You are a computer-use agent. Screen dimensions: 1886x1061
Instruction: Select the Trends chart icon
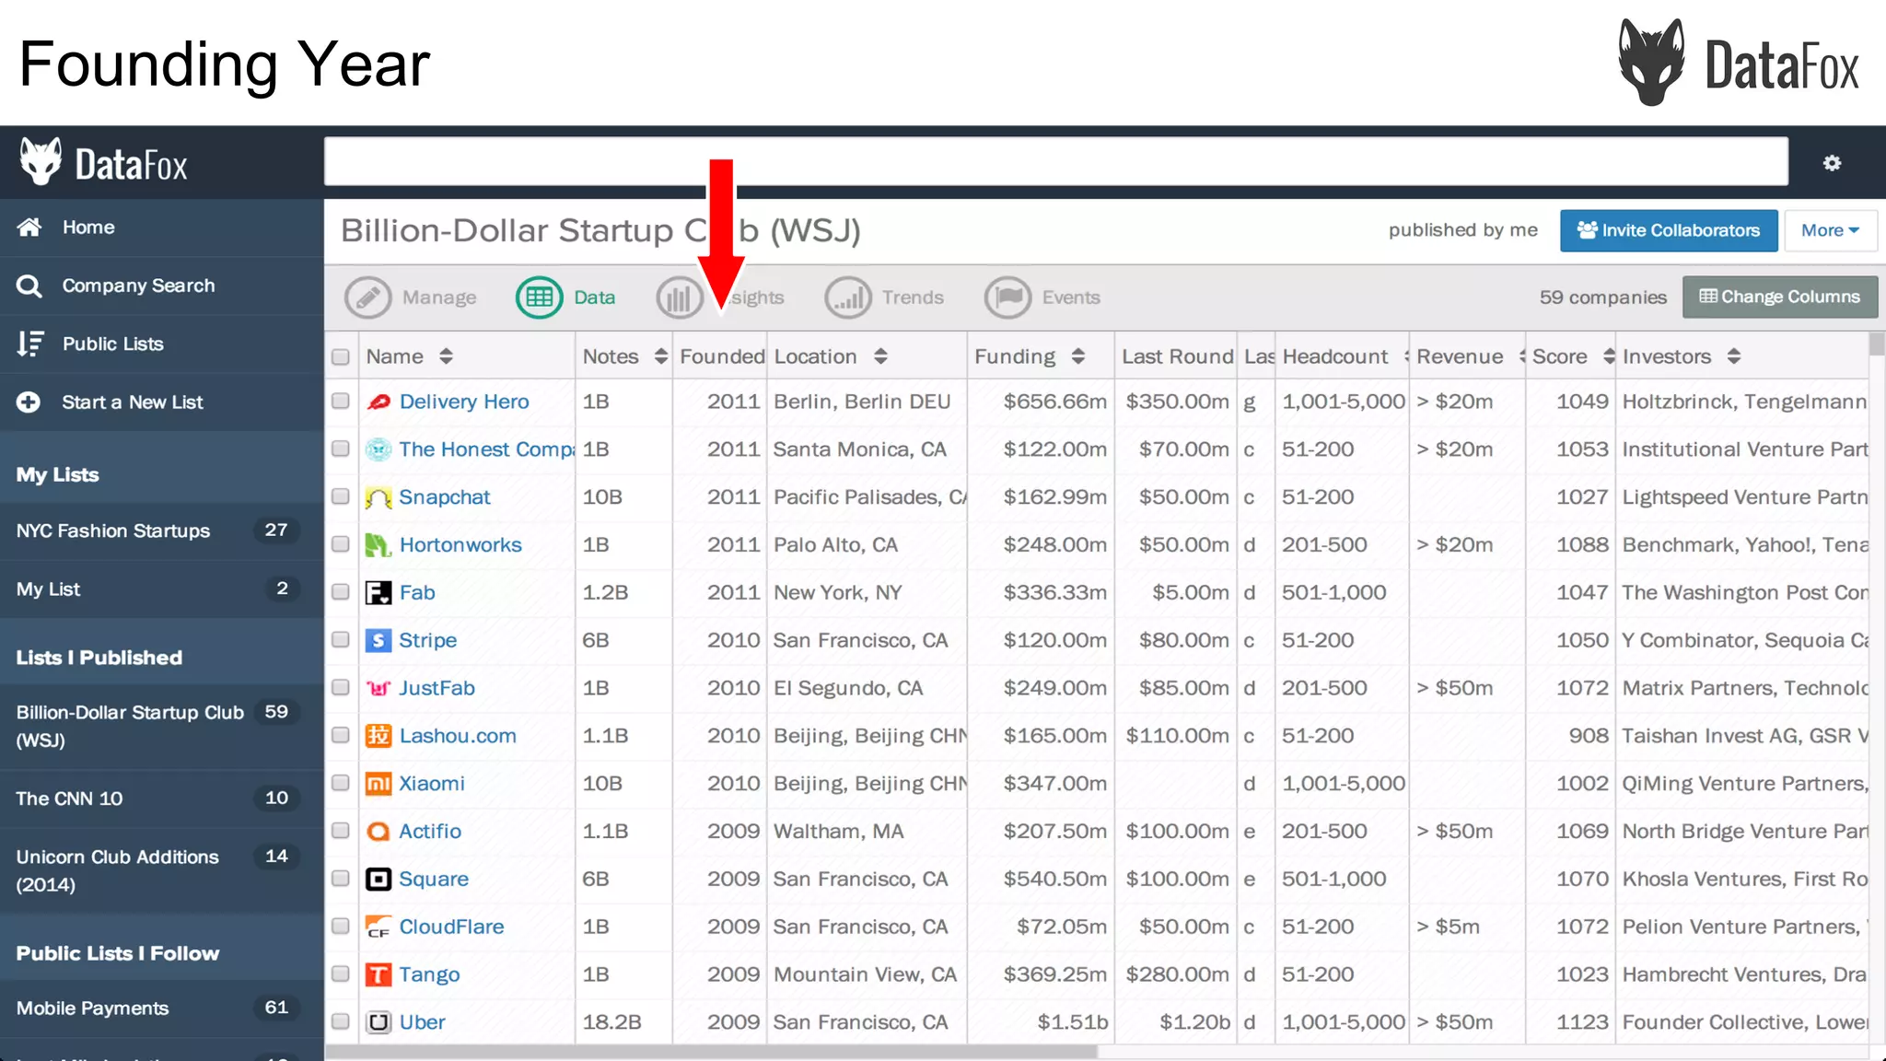coord(847,297)
